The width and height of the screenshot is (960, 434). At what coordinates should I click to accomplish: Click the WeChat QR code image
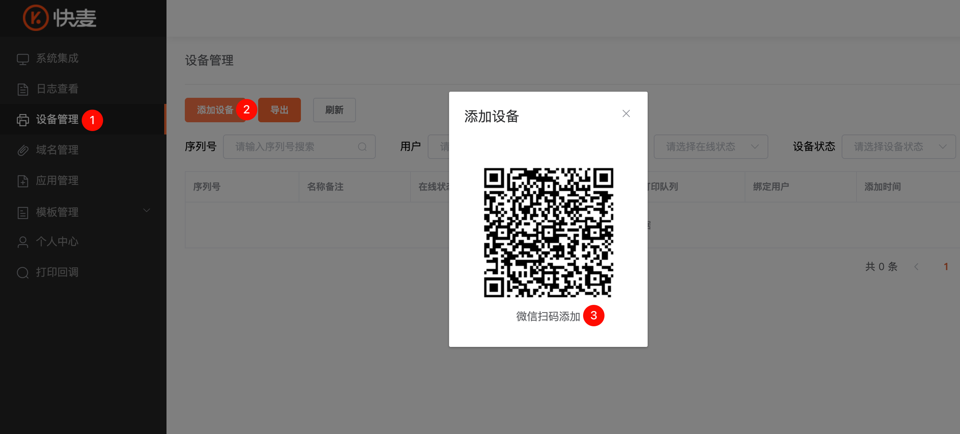(x=548, y=232)
